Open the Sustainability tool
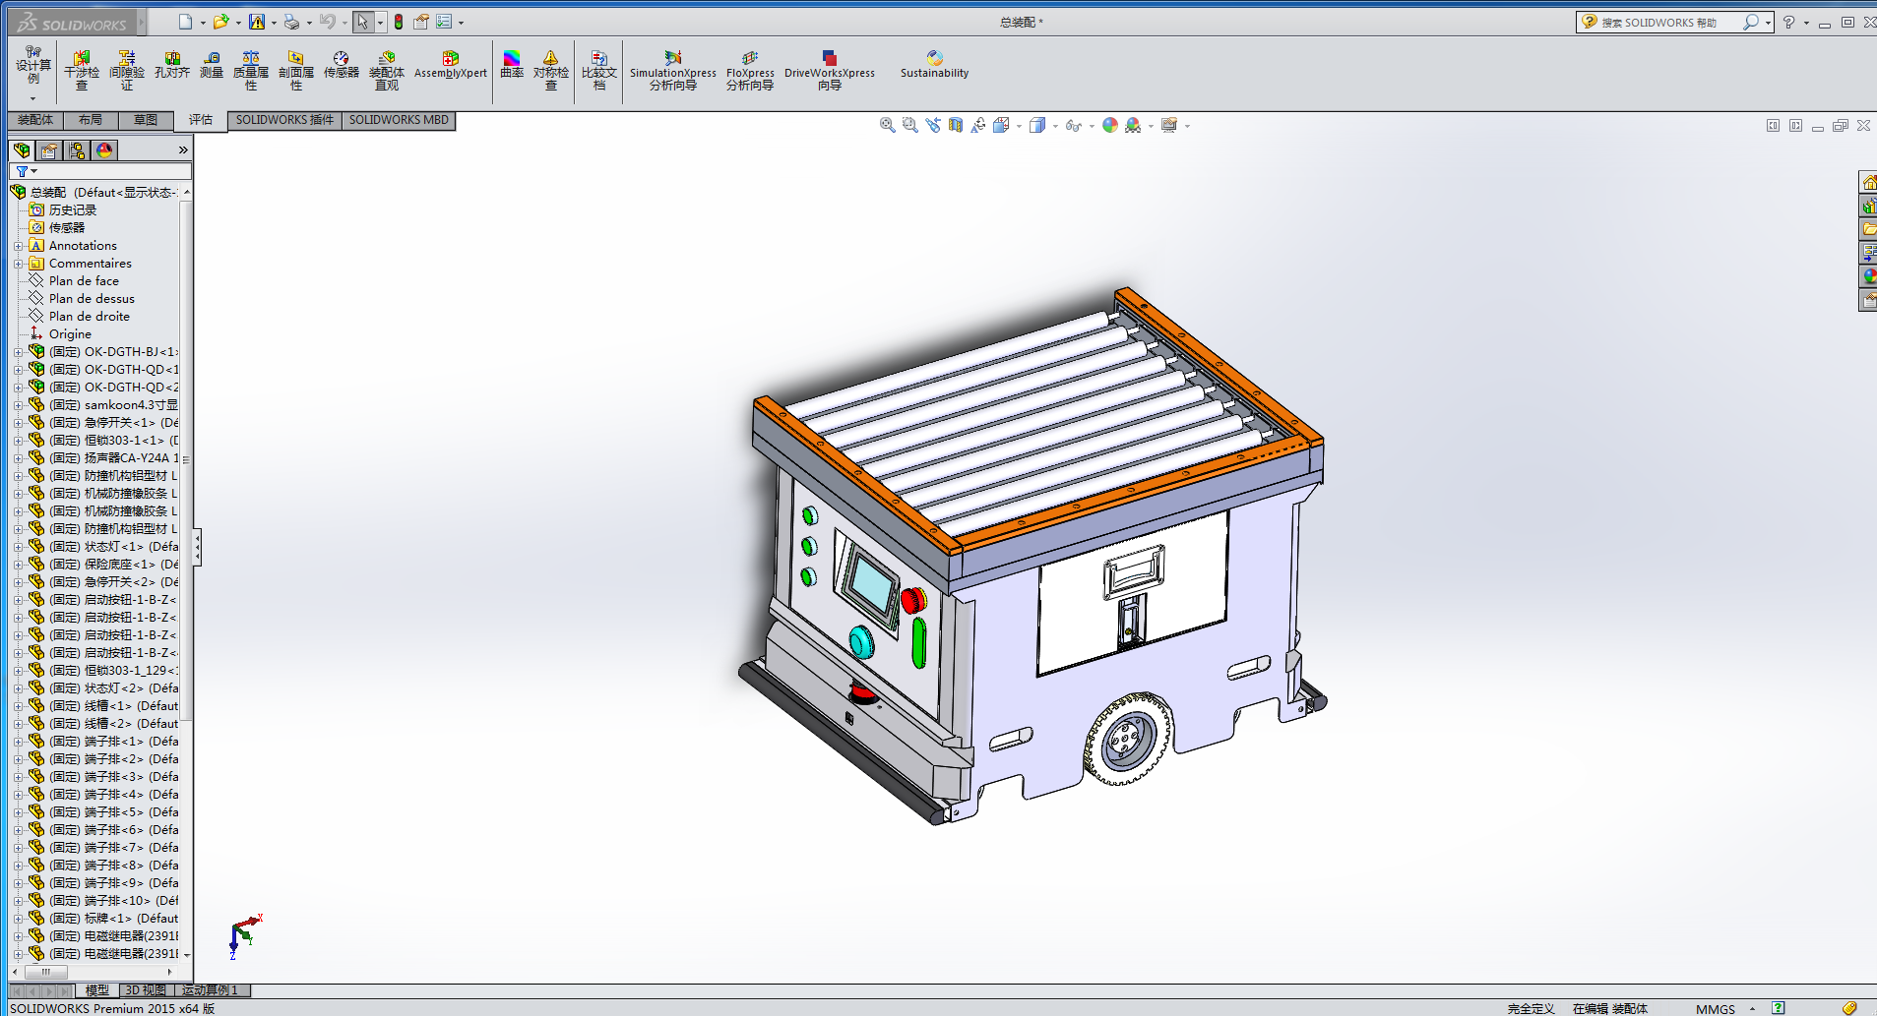The width and height of the screenshot is (1877, 1016). [x=934, y=65]
